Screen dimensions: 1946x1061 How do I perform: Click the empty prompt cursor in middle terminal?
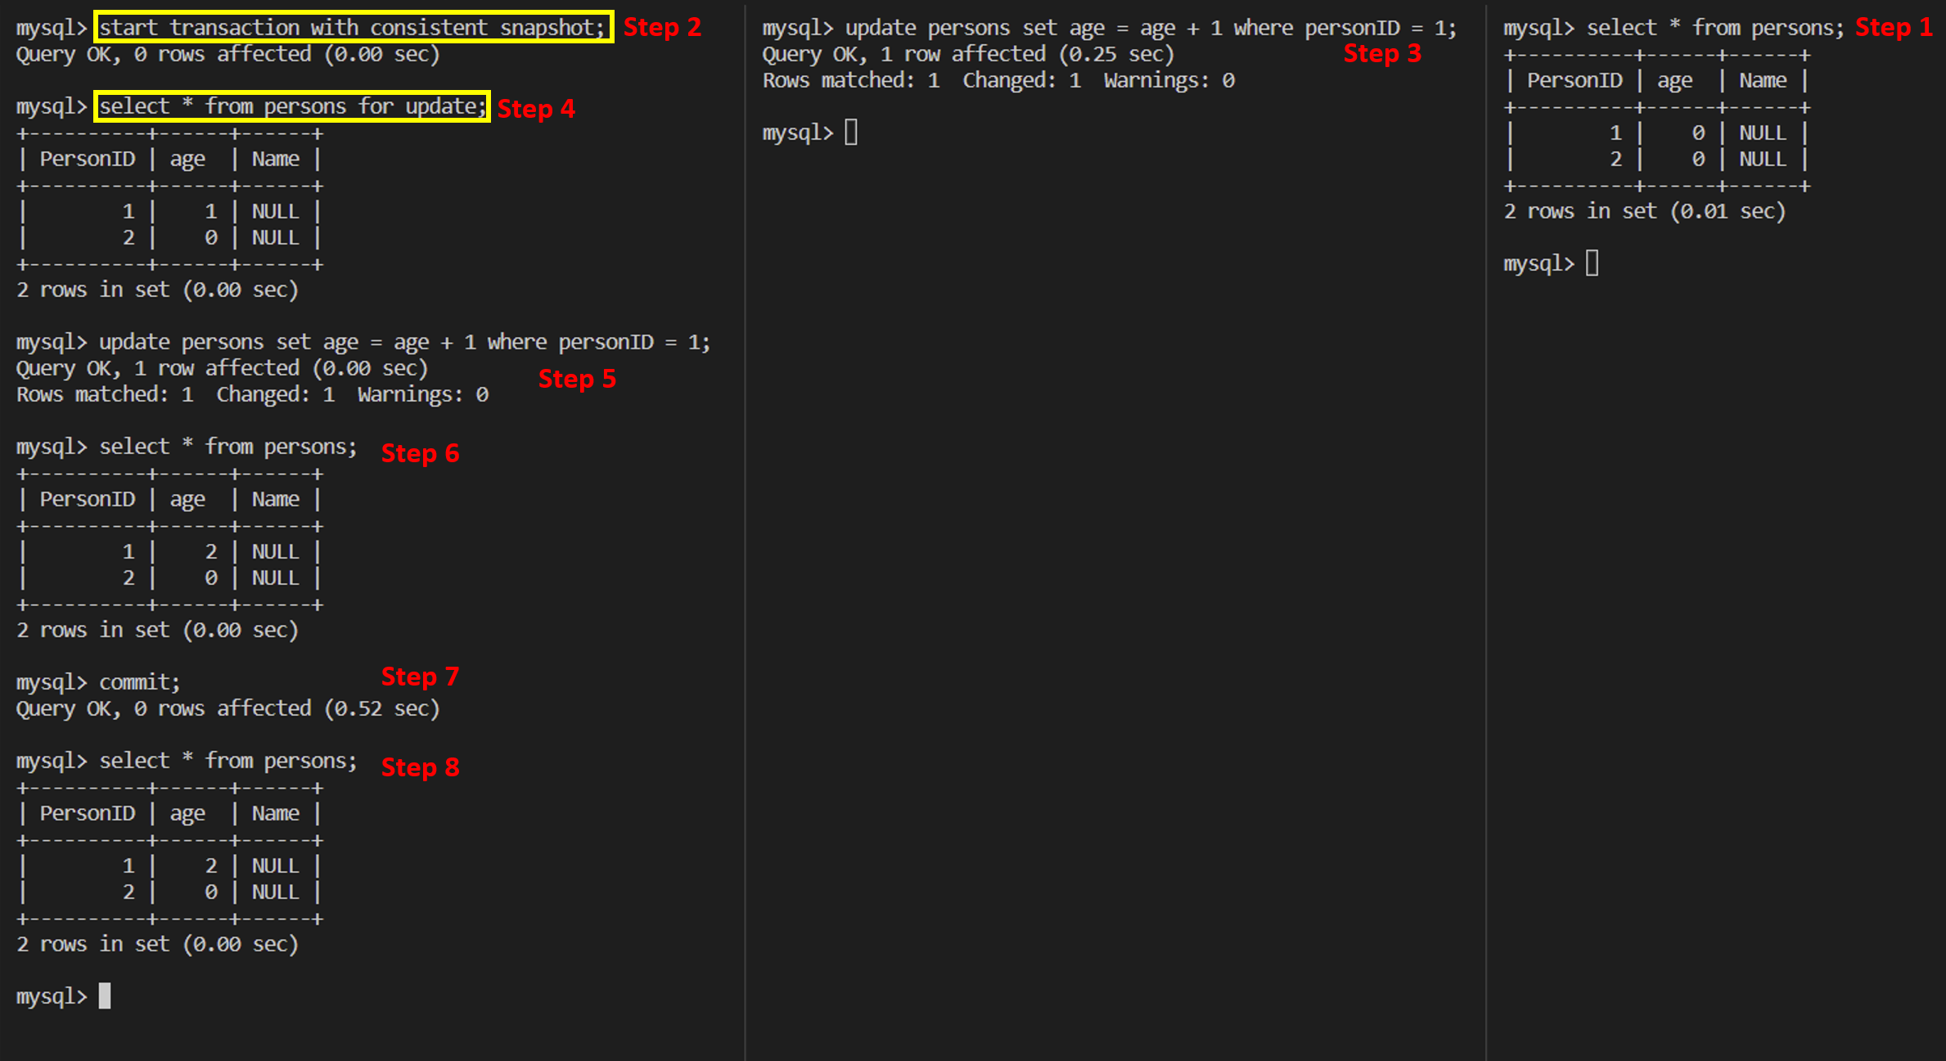click(x=851, y=133)
